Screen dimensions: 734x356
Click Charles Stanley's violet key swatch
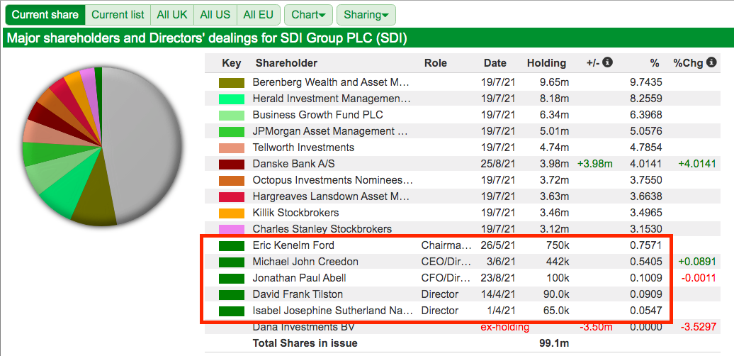tap(231, 230)
